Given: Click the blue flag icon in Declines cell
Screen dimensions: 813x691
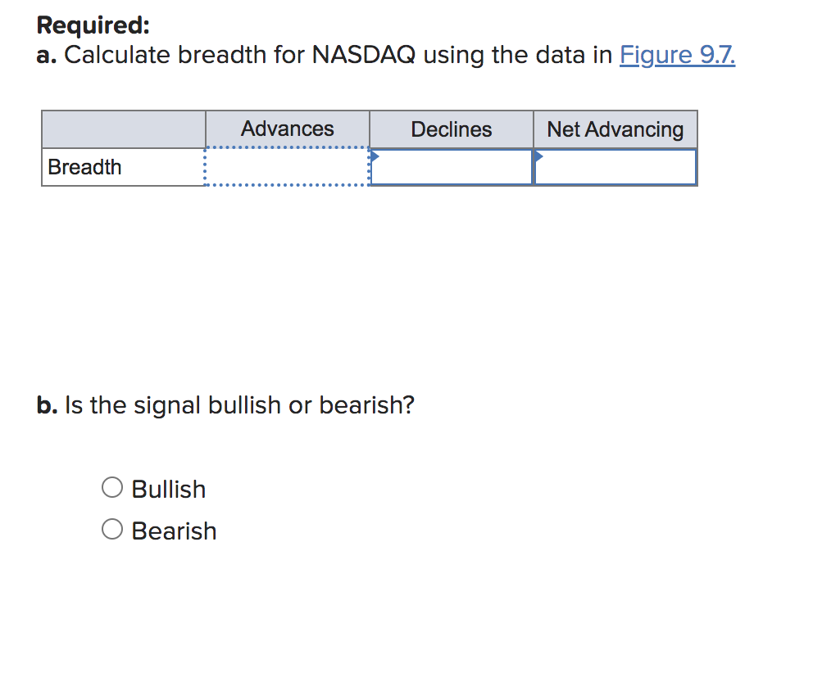Looking at the screenshot, I should click(x=375, y=154).
